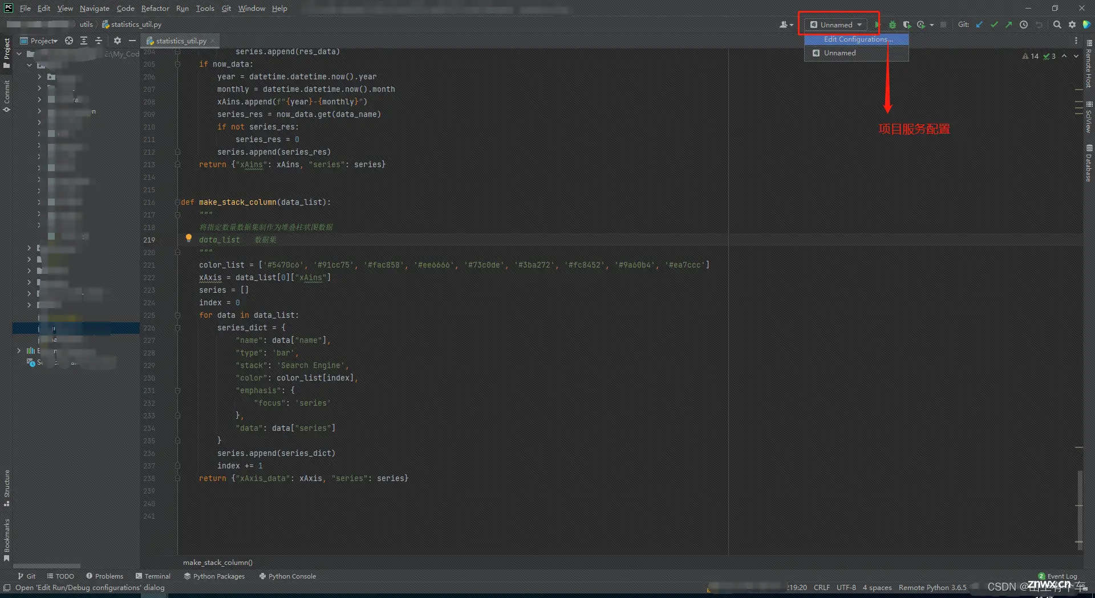Open the Unnamed run configuration dropdown
1095x598 pixels.
pyautogui.click(x=836, y=25)
